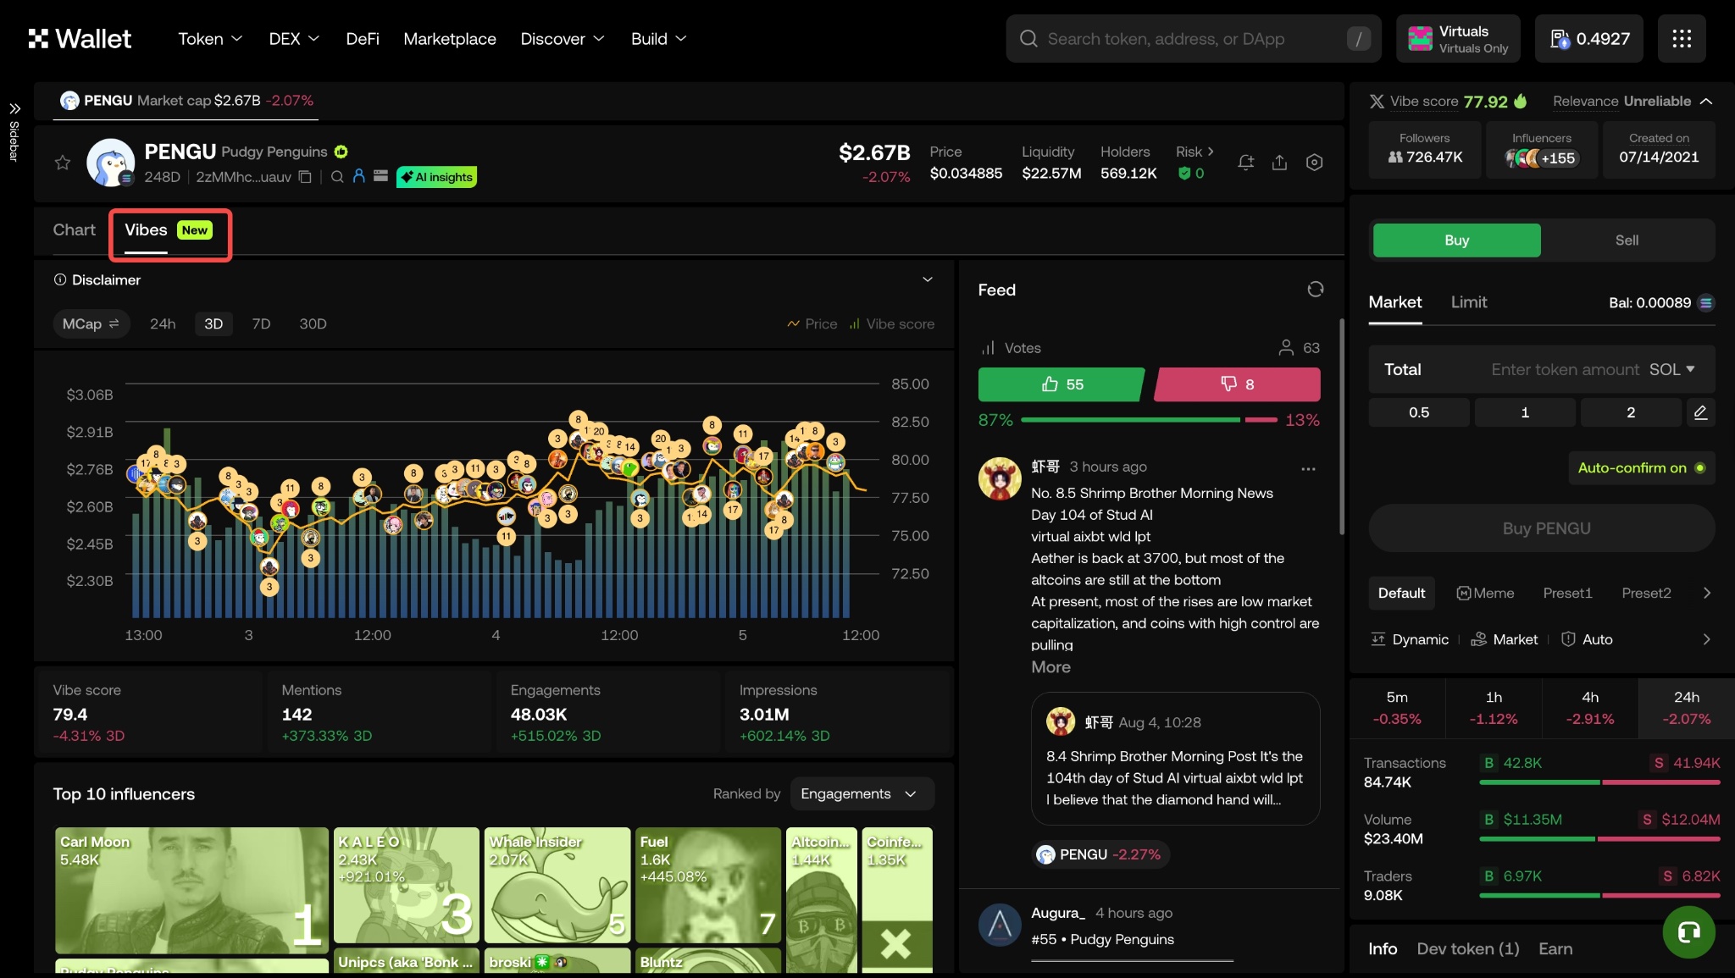Switch MCap to price display
This screenshot has height=978, width=1735.
91,324
